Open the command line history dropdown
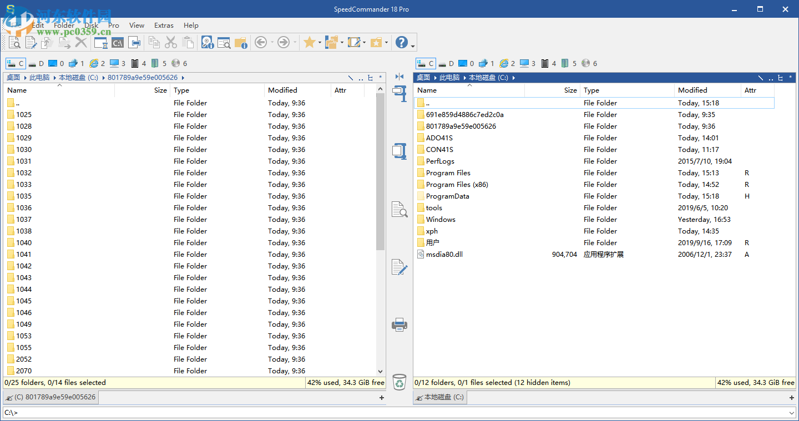 791,413
